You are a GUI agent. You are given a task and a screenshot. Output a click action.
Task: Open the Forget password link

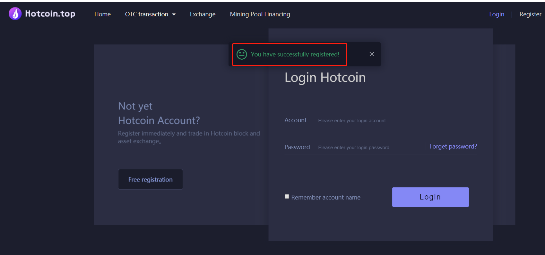[x=453, y=146]
